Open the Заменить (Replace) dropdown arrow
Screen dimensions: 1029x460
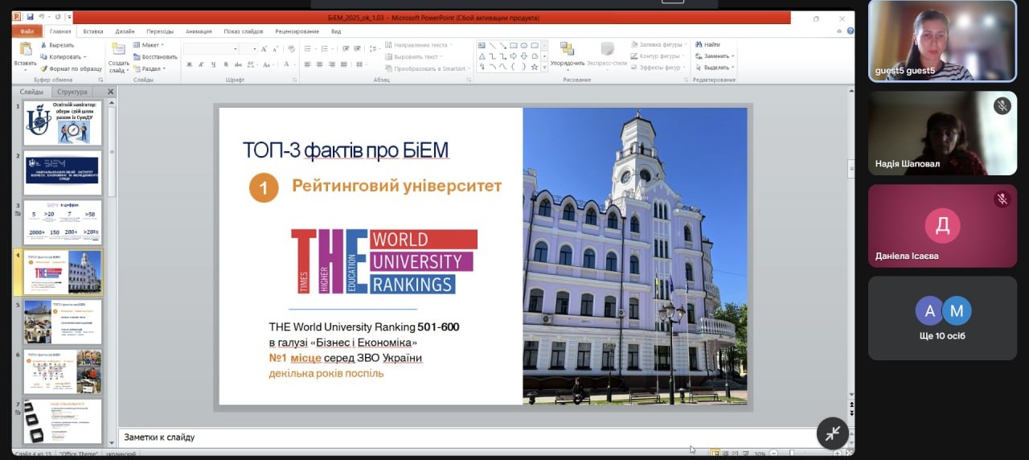point(732,56)
